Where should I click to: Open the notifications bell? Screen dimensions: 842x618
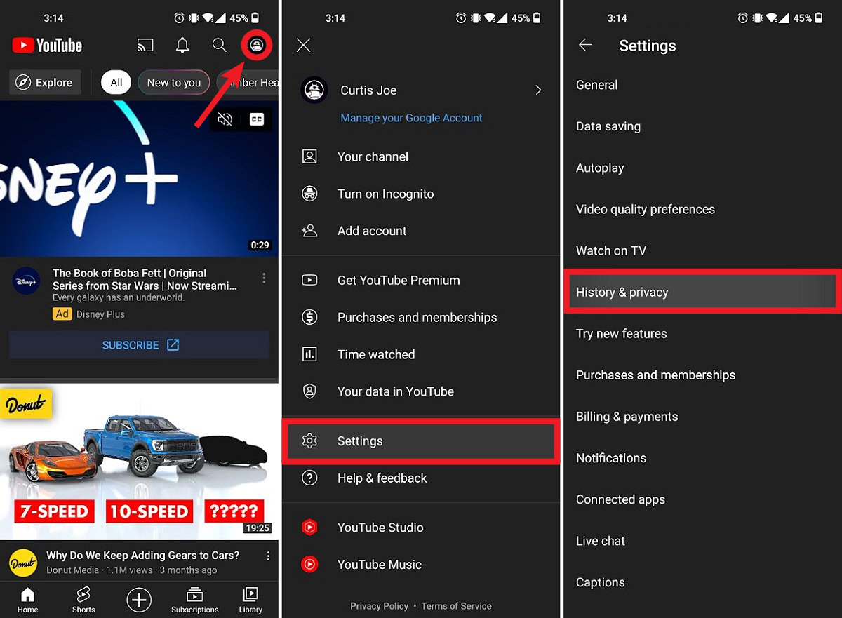(x=182, y=46)
